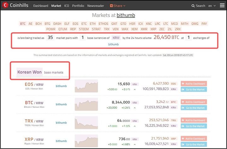The height and width of the screenshot is (149, 227).
Task: Select the LRC coin tag
Action: coord(158,24)
